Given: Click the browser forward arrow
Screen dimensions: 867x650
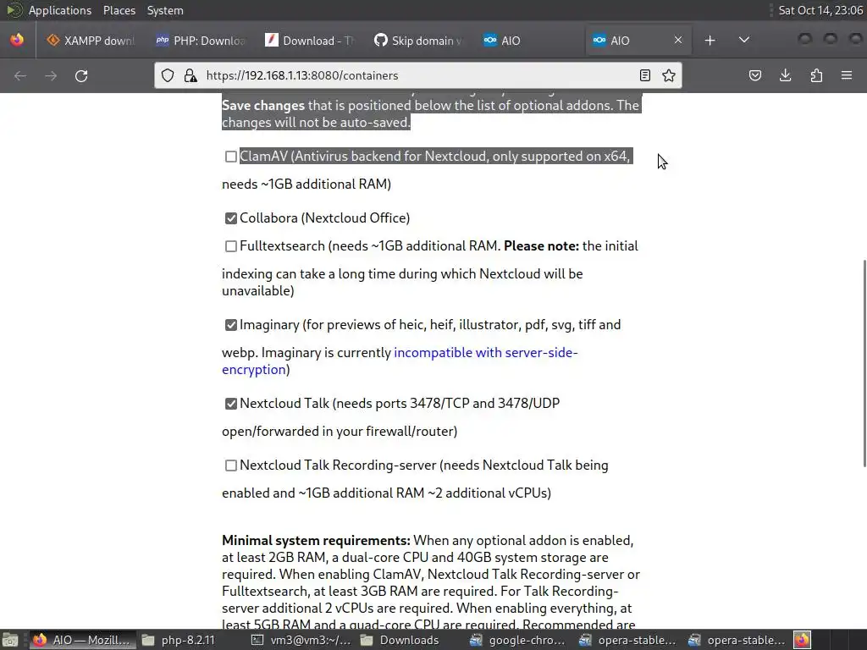Looking at the screenshot, I should (x=51, y=75).
